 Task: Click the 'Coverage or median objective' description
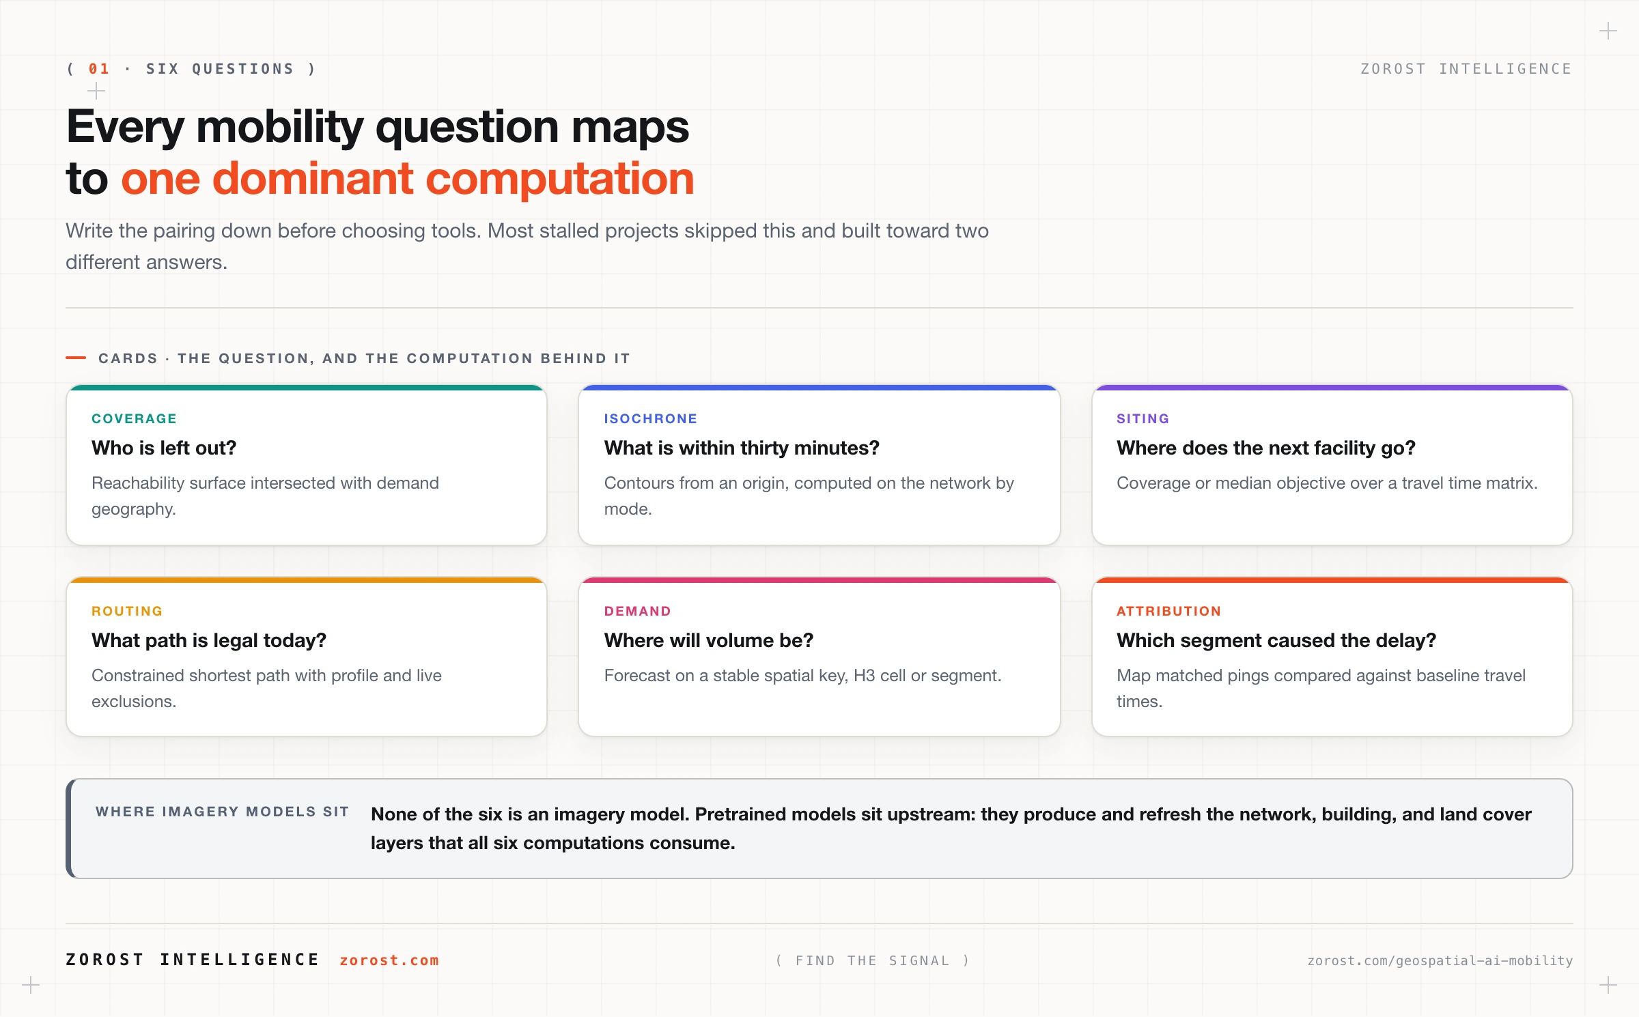click(x=1327, y=483)
